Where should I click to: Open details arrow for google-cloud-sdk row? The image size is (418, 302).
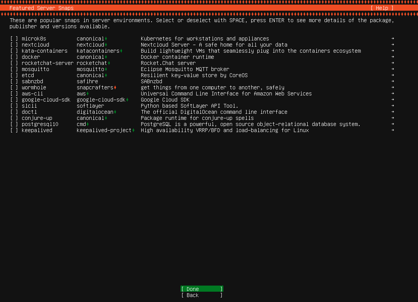point(393,100)
